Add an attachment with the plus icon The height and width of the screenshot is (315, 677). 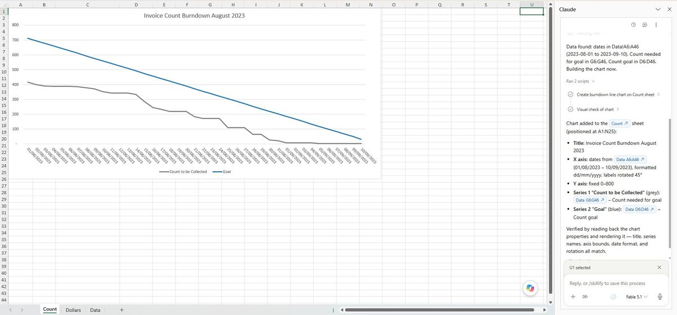point(573,296)
